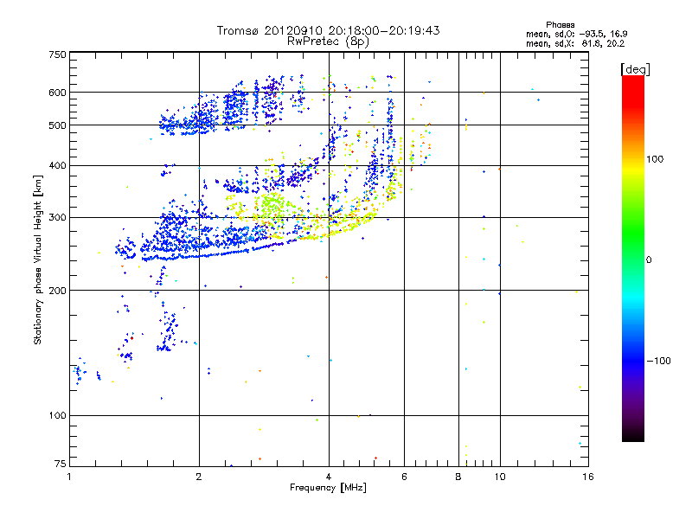Image resolution: width=692 pixels, height=519 pixels.
Task: Click the dense green echo cluster near 300 km
Action: pos(272,206)
